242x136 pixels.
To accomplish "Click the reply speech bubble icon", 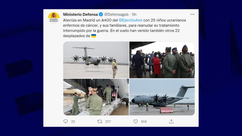I will coord(66,121).
